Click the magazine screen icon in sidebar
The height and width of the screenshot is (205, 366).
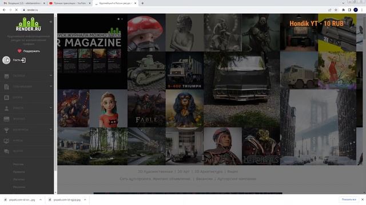click(x=6, y=119)
